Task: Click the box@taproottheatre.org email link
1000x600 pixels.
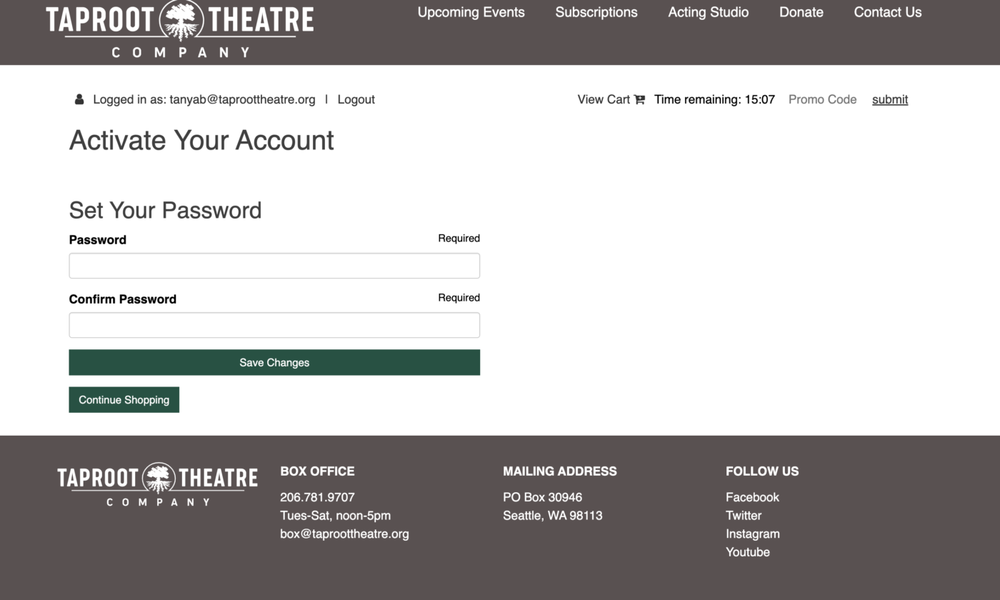Action: 344,534
